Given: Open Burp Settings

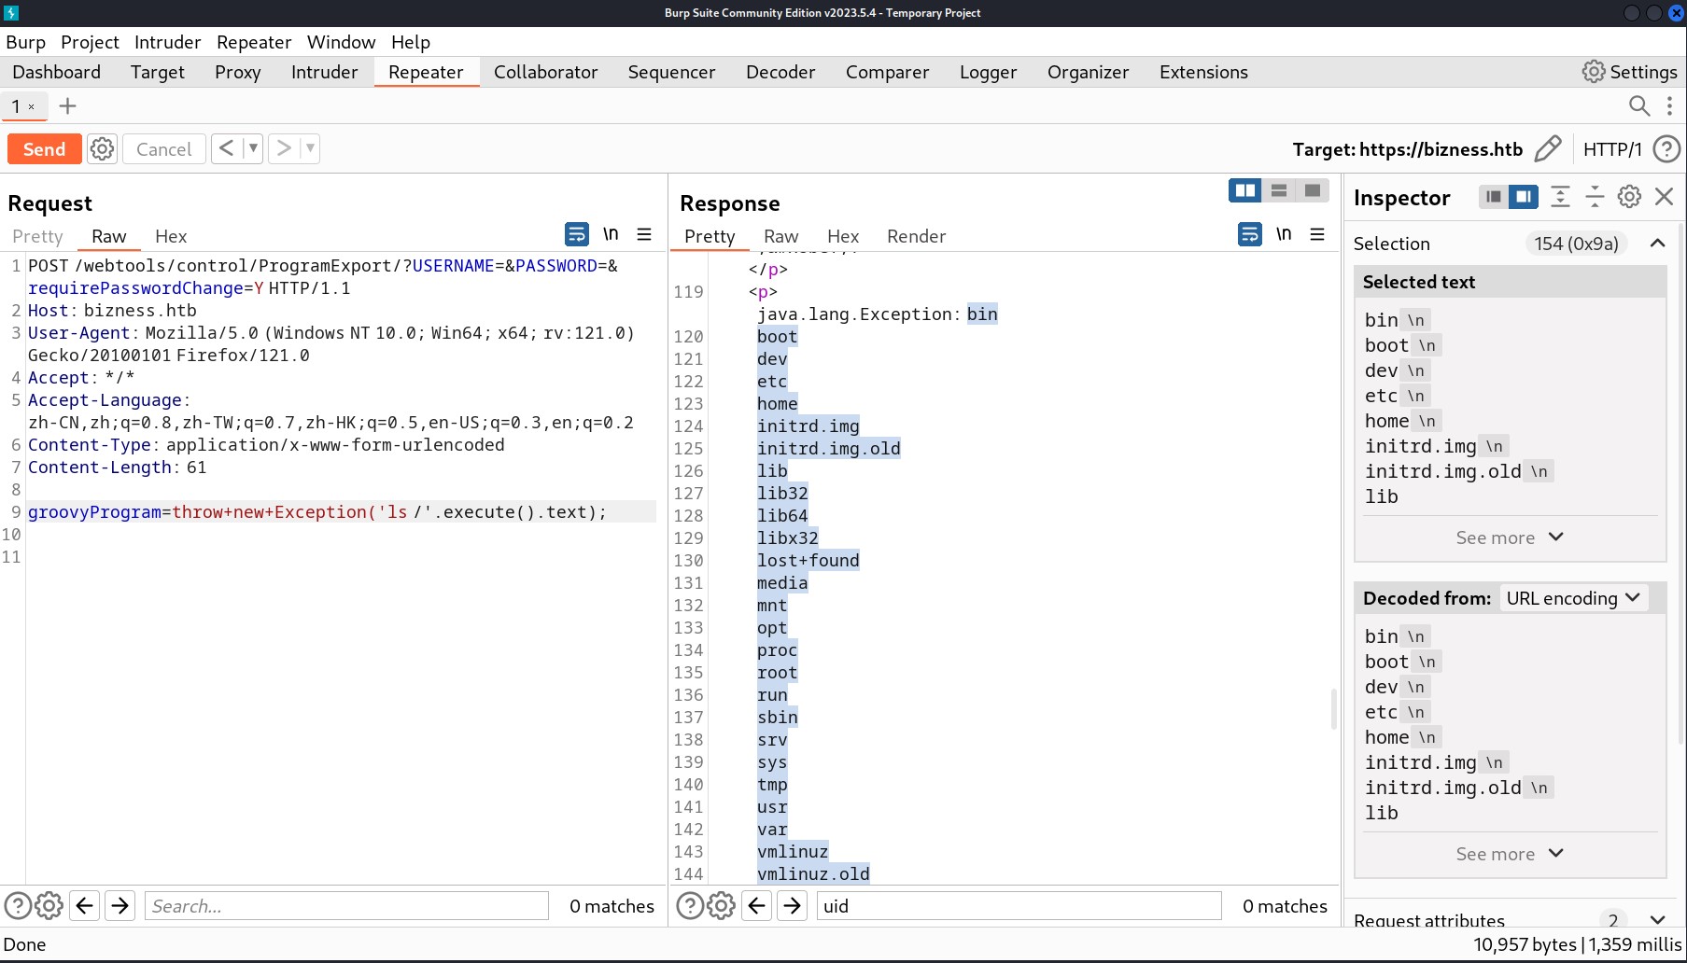Looking at the screenshot, I should point(1630,72).
